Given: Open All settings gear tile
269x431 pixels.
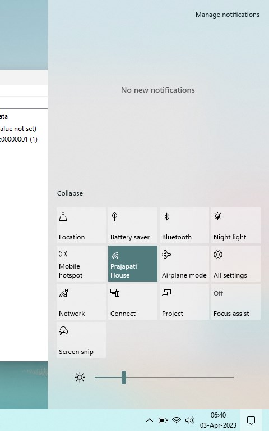Looking at the screenshot, I should (236, 264).
